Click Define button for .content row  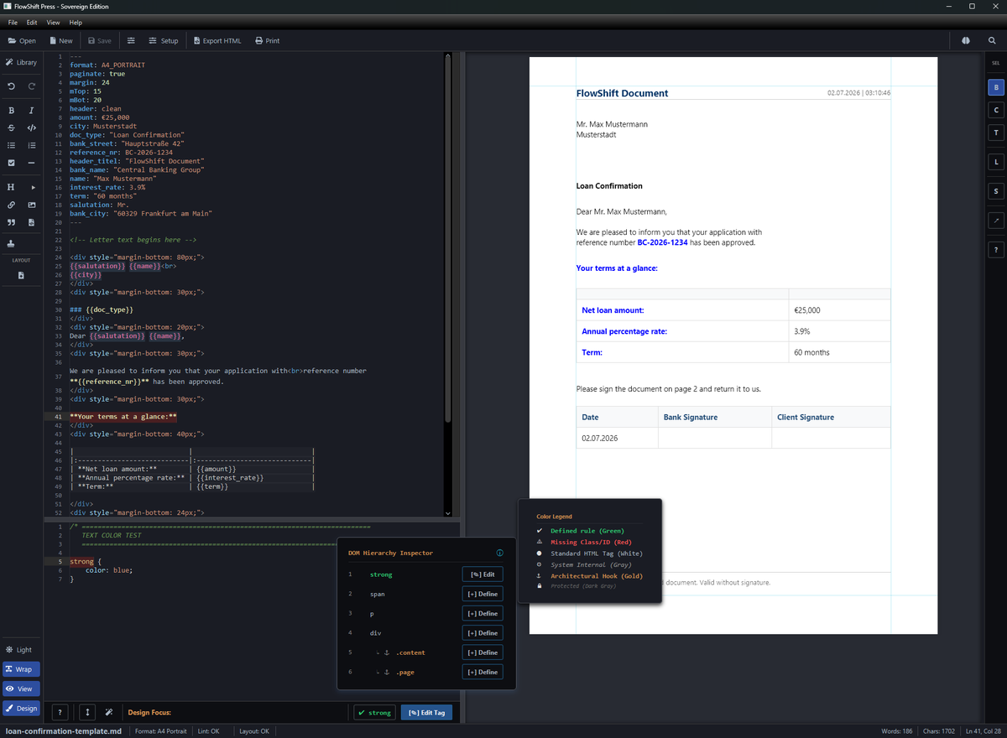pos(483,652)
